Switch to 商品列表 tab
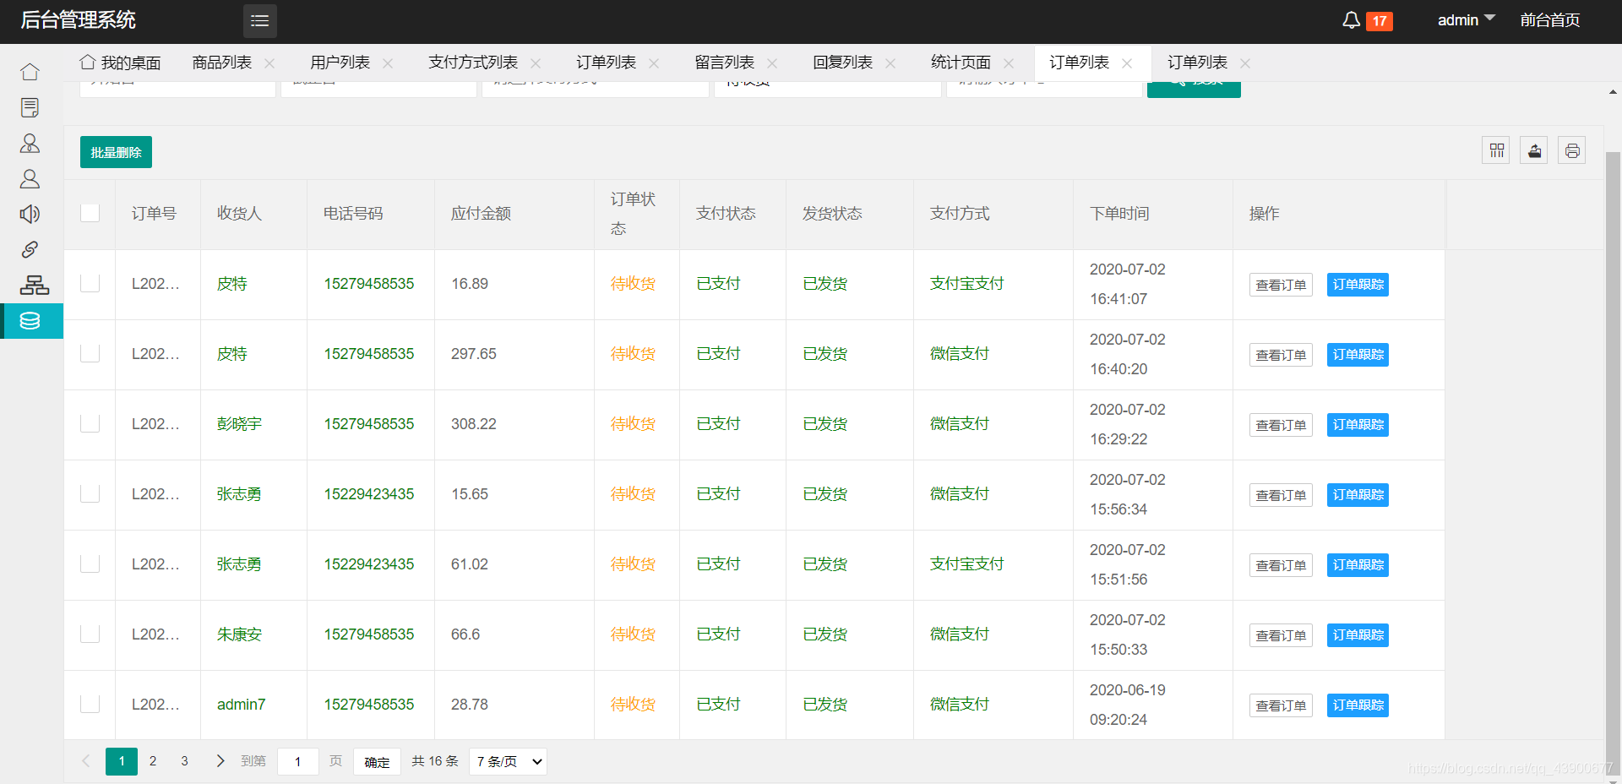Viewport: 1622px width, 784px height. coord(222,63)
